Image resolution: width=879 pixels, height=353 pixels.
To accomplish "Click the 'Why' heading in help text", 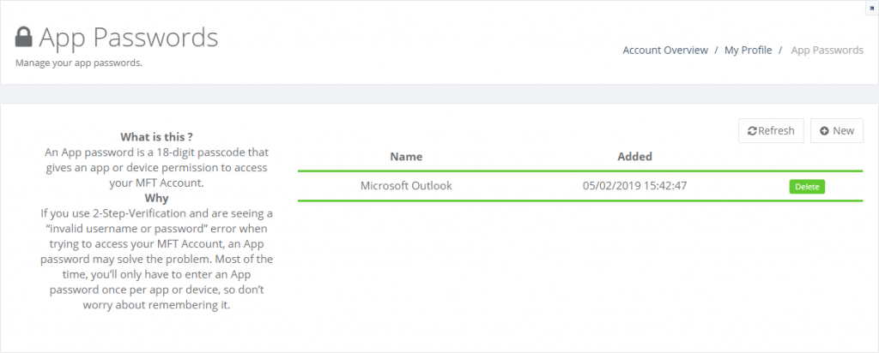I will tap(157, 198).
